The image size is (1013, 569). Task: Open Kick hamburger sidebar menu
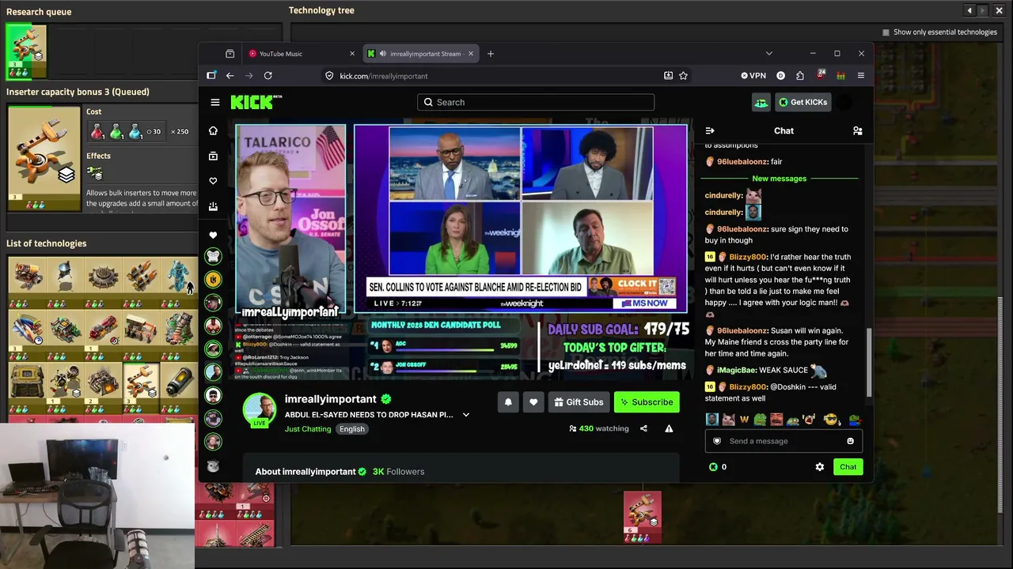(214, 102)
